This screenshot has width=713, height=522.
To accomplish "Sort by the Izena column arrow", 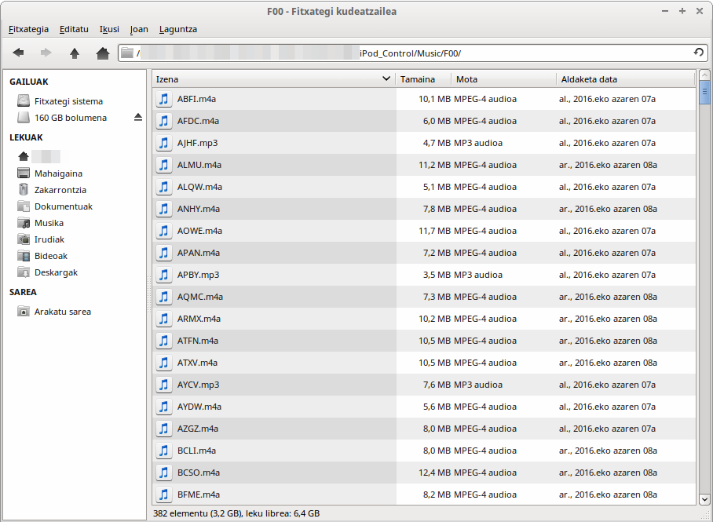I will coord(386,79).
